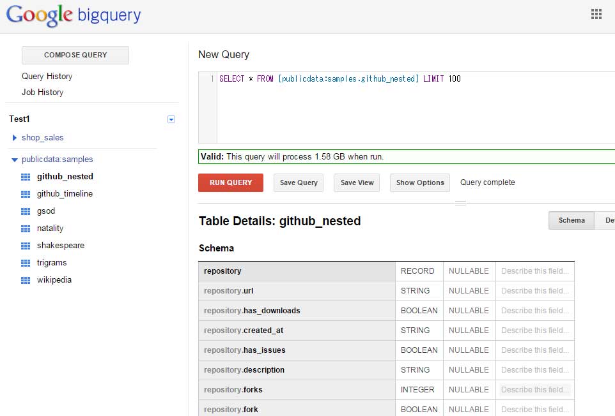
Task: Click the wikipedia table icon
Action: pyautogui.click(x=26, y=280)
